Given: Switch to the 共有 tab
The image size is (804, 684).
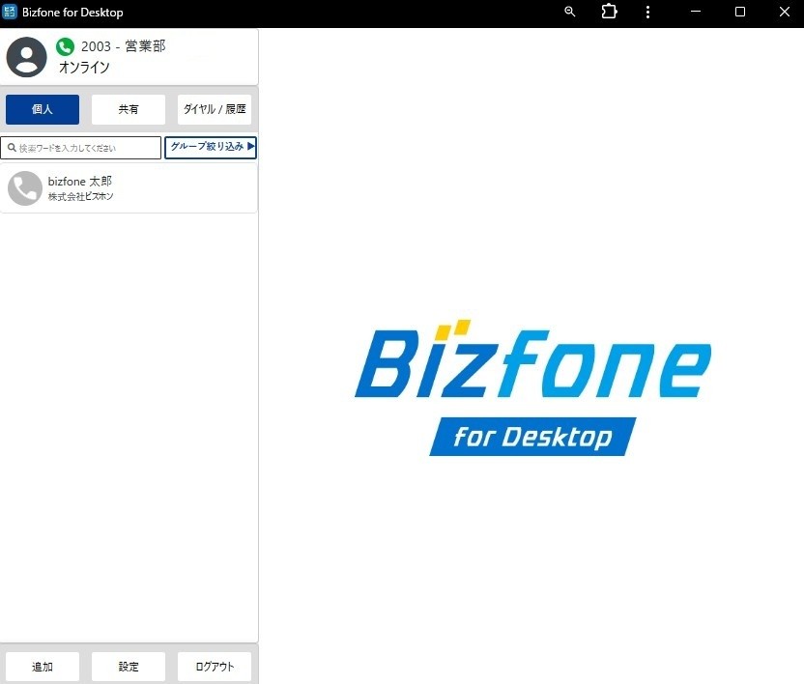Looking at the screenshot, I should point(128,109).
